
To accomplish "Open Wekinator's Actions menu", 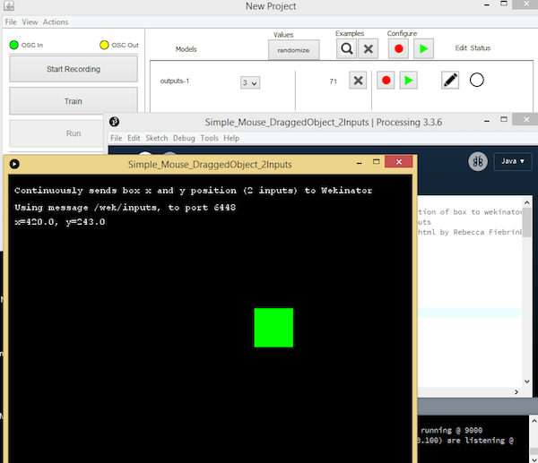I will tap(56, 21).
